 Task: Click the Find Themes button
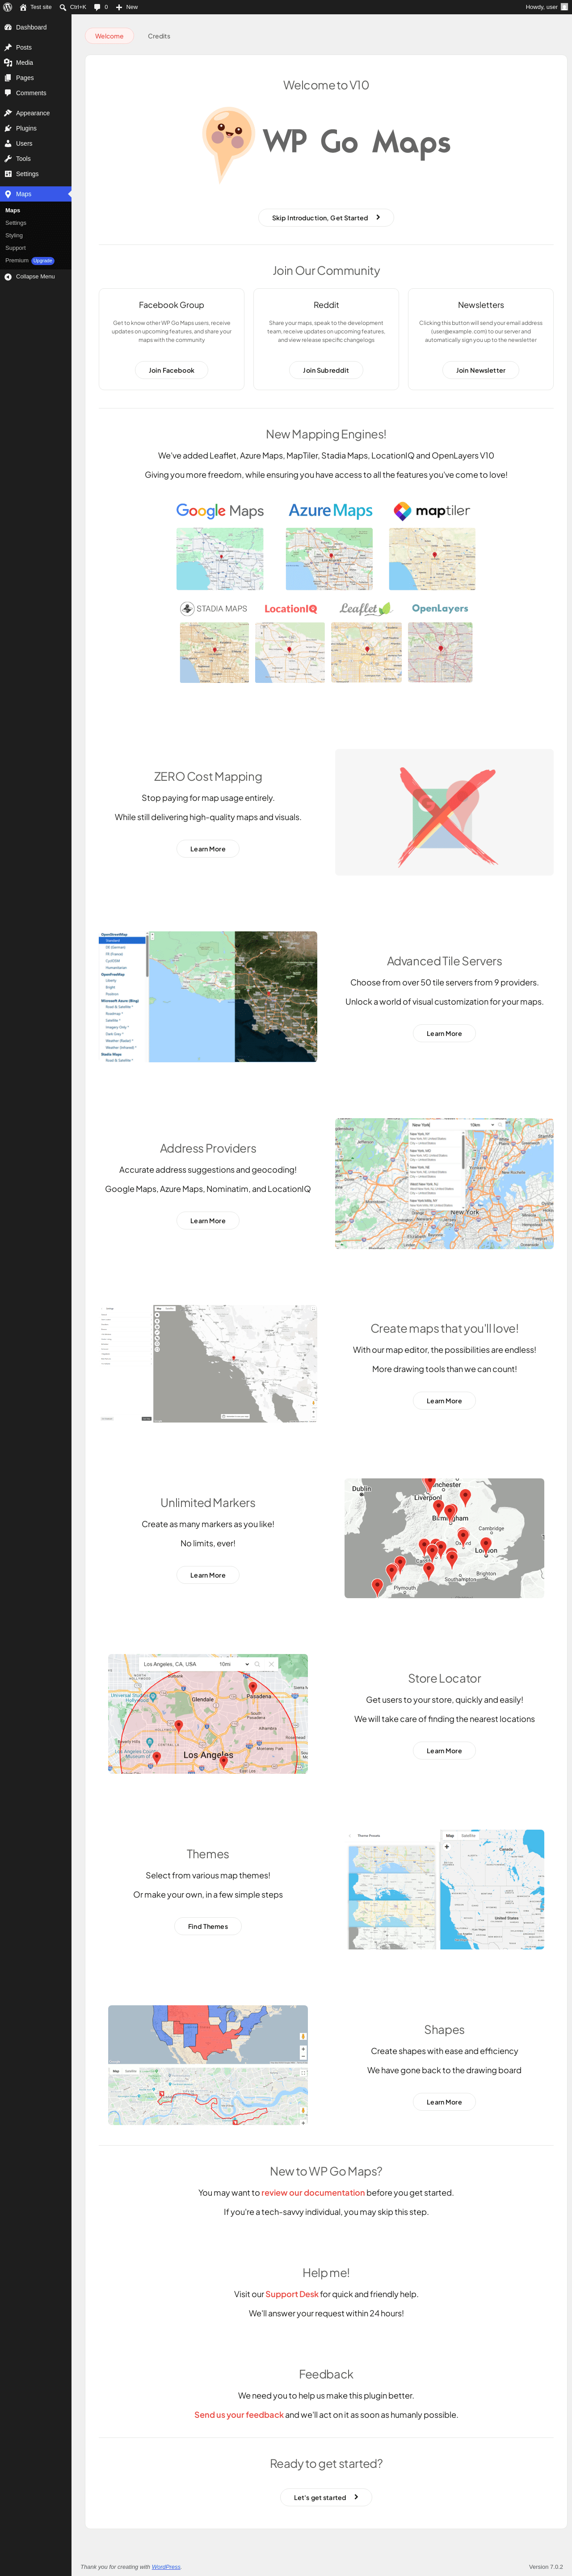pos(208,1926)
